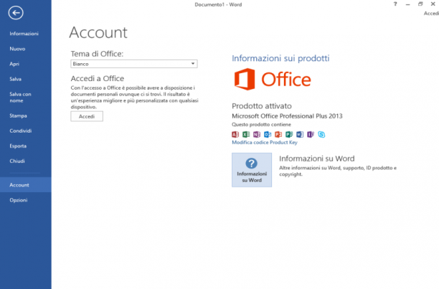Open the Condividi page
Image resolution: width=439 pixels, height=289 pixels.
(20, 131)
